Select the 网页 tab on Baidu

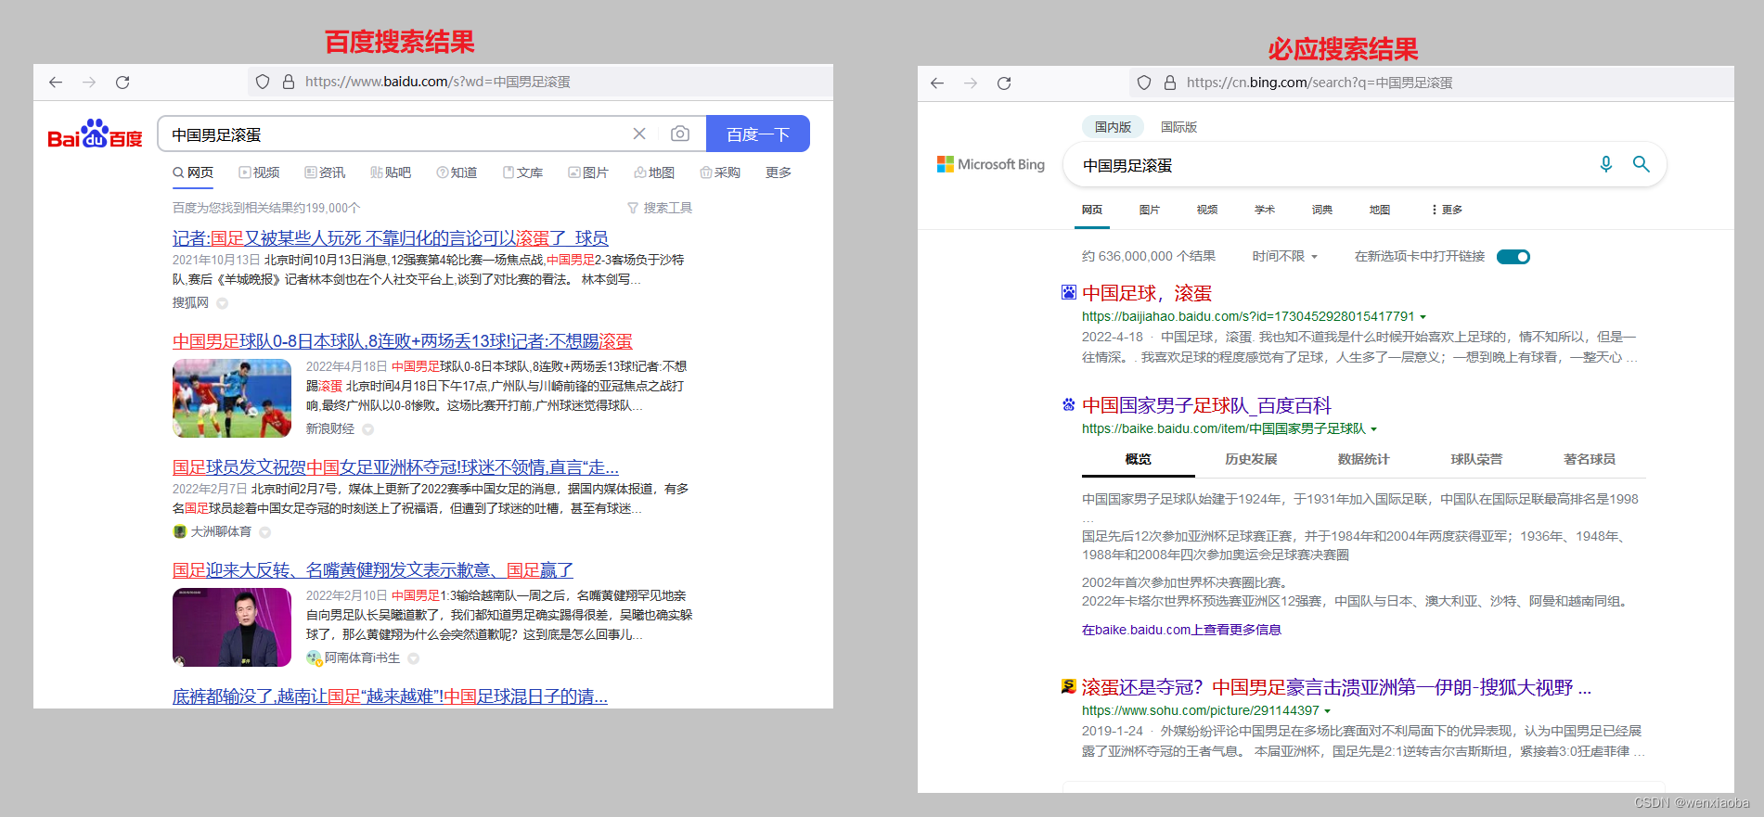tap(193, 172)
